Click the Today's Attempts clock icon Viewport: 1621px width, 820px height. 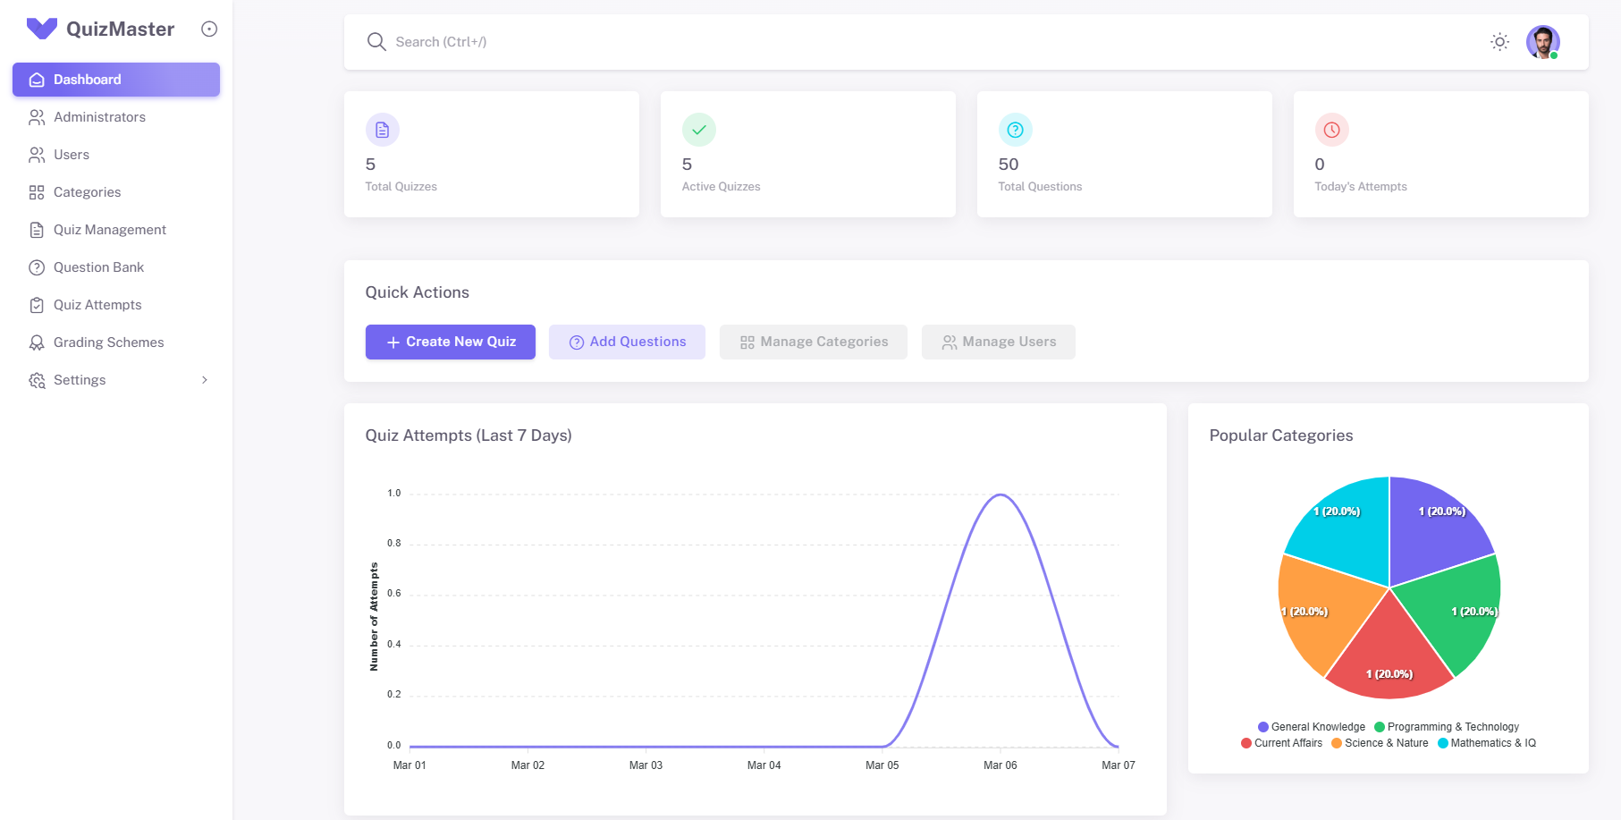point(1332,130)
